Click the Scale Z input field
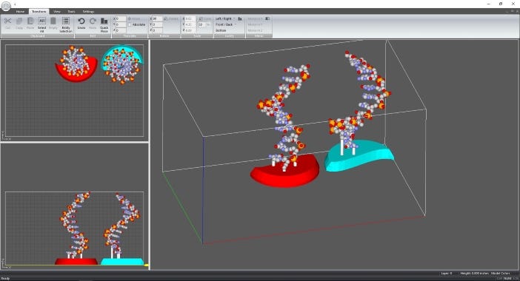Screen dimensions: 520x281 tap(190, 30)
